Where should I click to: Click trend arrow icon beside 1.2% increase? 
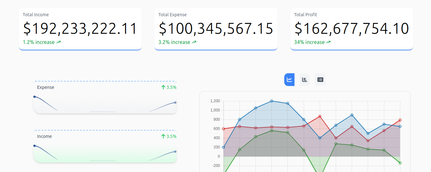[x=59, y=42]
